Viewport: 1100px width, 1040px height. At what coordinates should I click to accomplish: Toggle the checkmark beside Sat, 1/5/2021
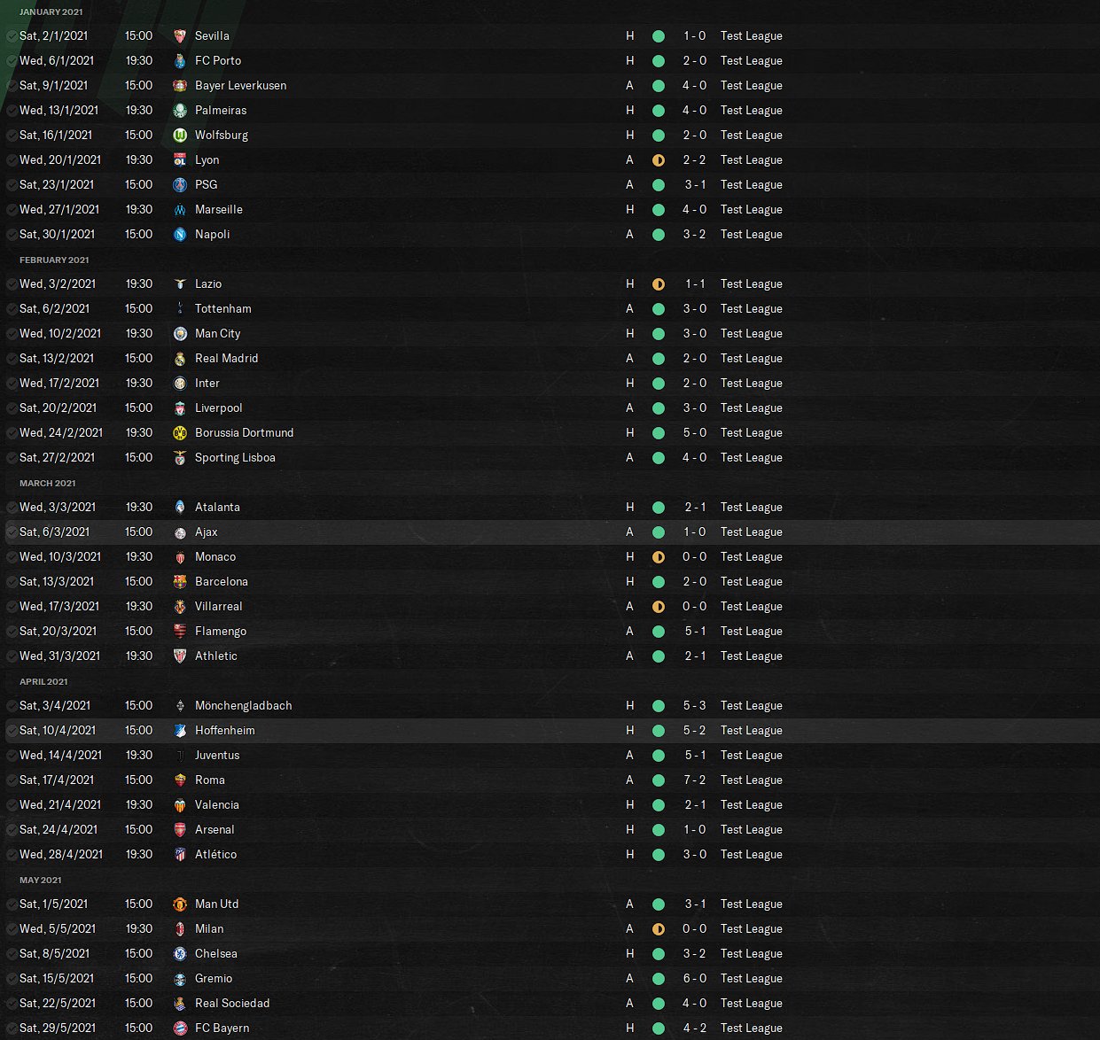pyautogui.click(x=12, y=904)
